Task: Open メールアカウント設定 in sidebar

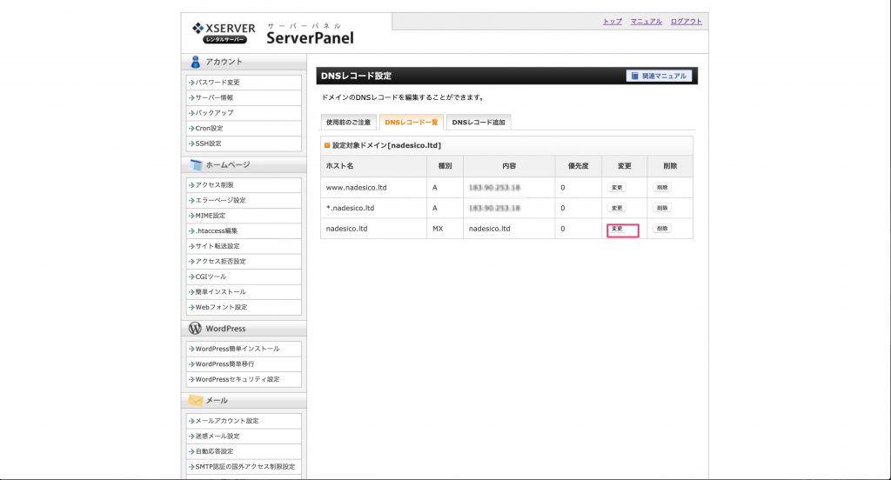Action: (227, 421)
